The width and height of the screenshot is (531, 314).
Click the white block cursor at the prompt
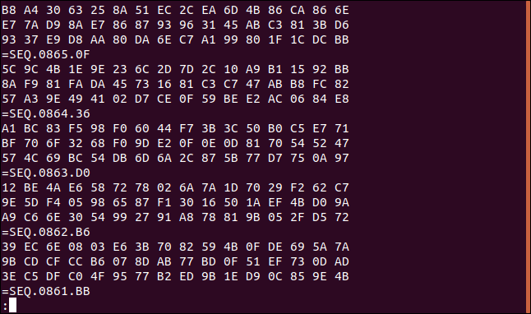pos(13,305)
